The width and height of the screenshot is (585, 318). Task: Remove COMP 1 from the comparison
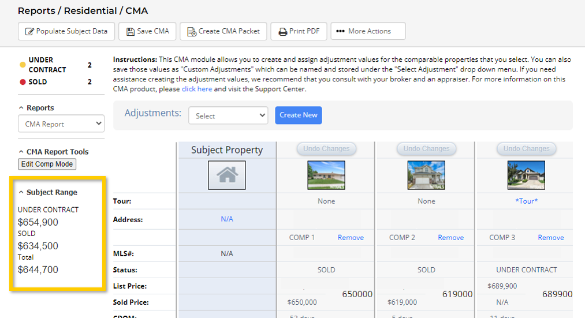pos(351,238)
